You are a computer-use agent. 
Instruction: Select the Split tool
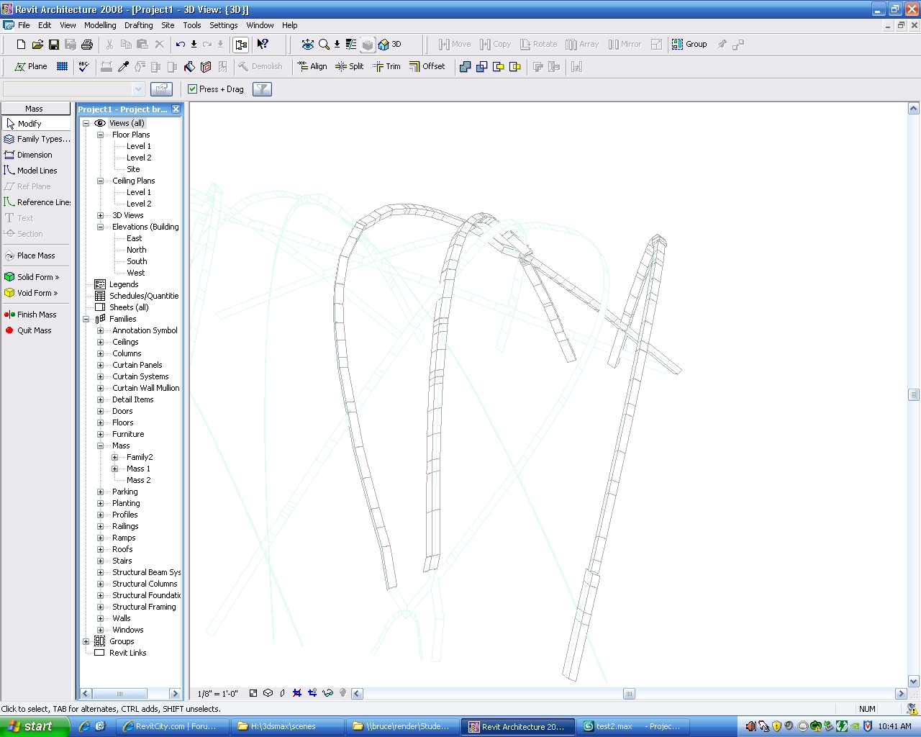click(350, 66)
